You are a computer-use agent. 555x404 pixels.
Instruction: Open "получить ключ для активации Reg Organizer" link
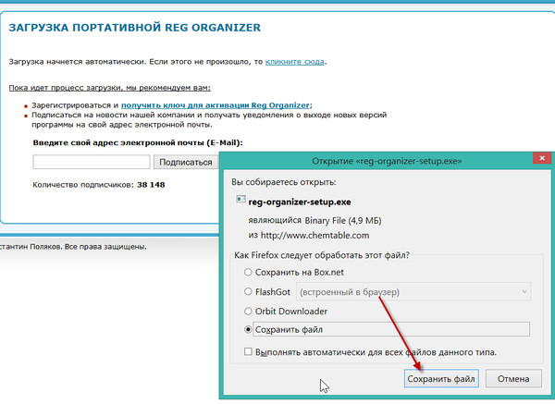tap(216, 105)
